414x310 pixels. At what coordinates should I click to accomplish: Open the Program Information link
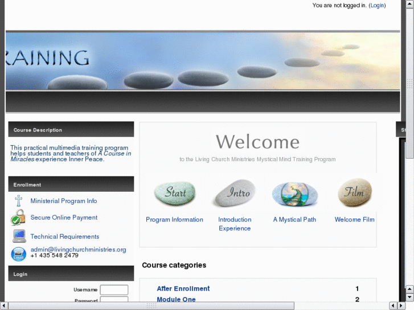(x=174, y=220)
